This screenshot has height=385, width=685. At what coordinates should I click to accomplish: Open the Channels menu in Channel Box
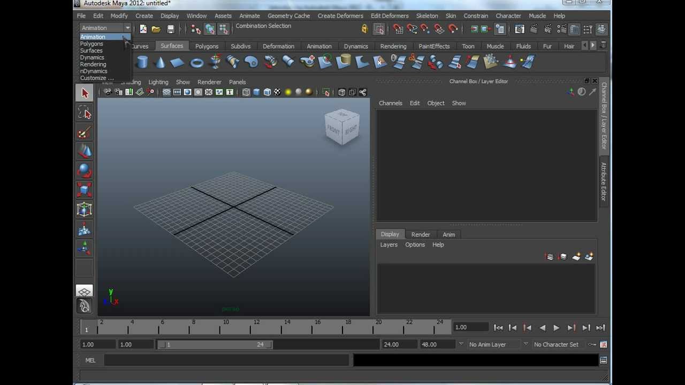pos(391,103)
